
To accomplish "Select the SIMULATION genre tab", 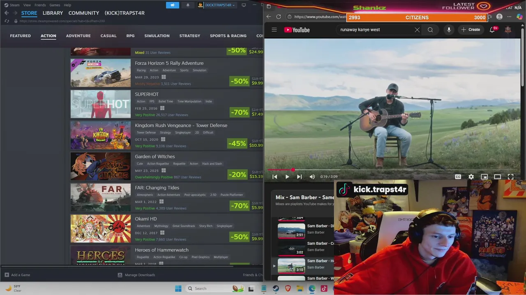I will (157, 36).
